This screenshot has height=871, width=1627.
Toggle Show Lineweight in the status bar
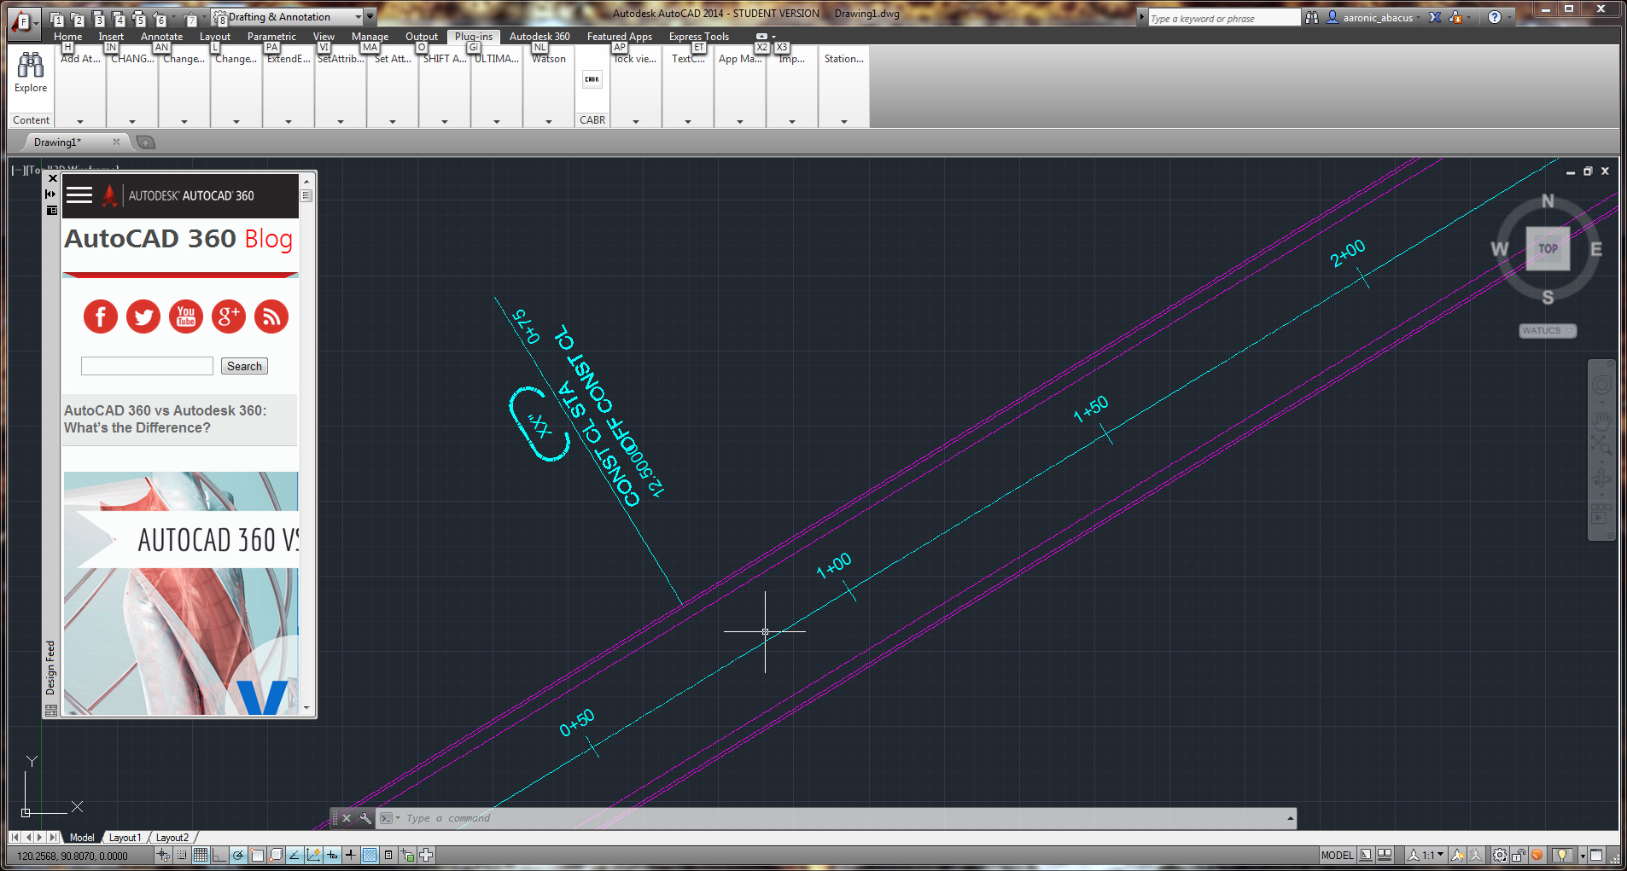point(351,856)
